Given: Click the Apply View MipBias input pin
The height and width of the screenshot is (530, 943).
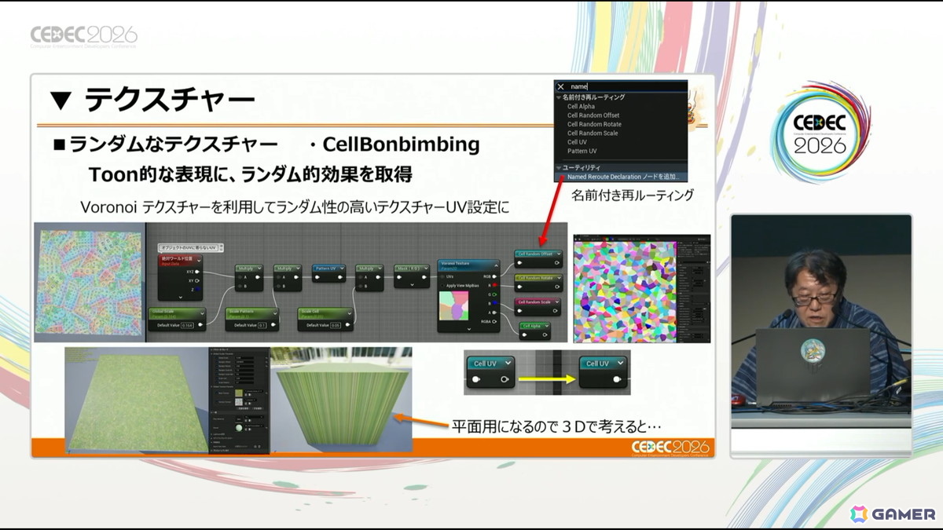Looking at the screenshot, I should (x=442, y=286).
